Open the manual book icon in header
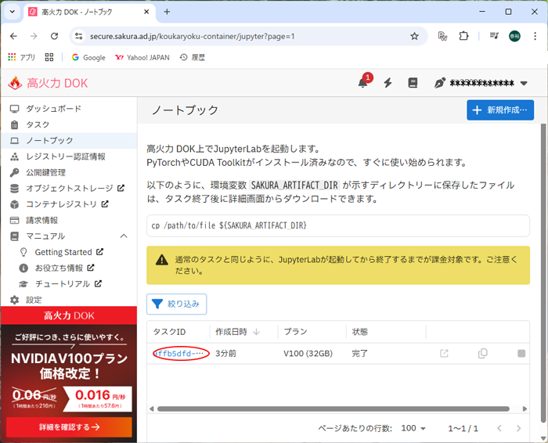 [x=413, y=83]
